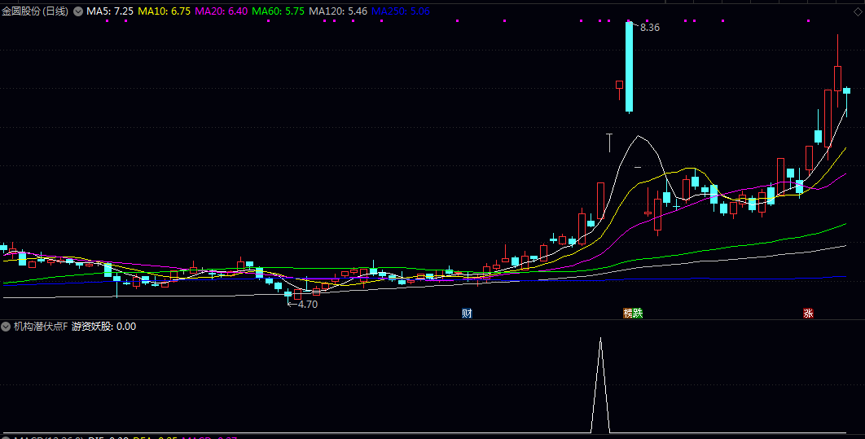Select the blue MA250: 5.06 label
Image resolution: width=865 pixels, height=439 pixels.
[x=401, y=11]
